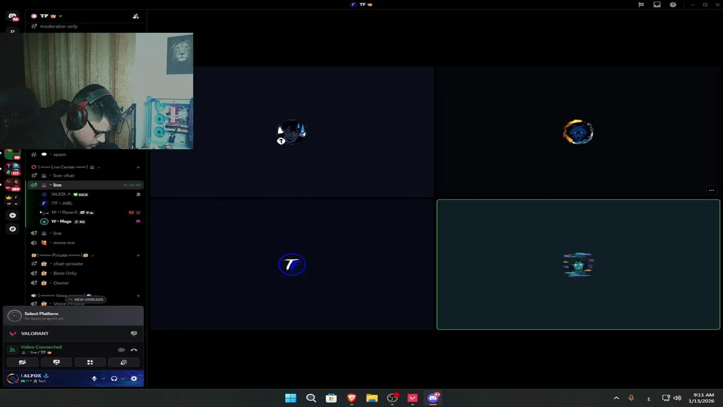Disconnect from voice call
Viewport: 723px width, 407px height.
tap(134, 350)
